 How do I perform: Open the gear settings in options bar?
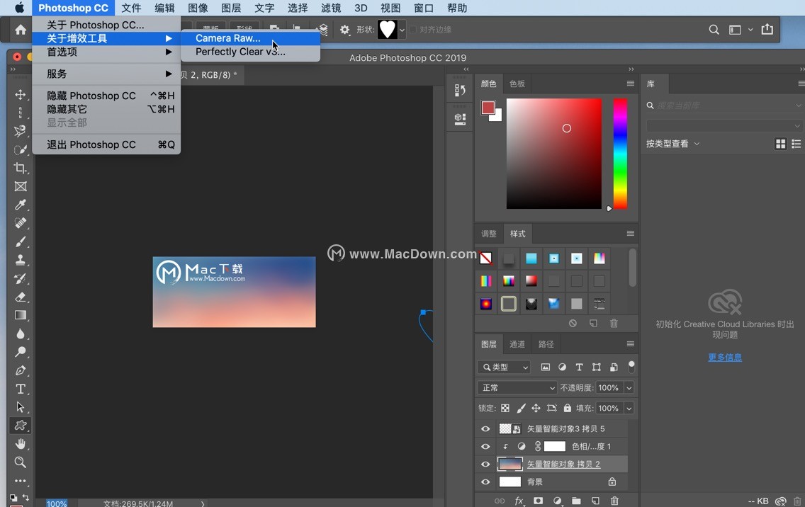pos(344,30)
